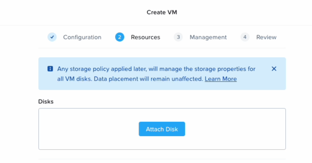The image size is (312, 163).
Task: Click the Disks section label
Action: [46, 102]
